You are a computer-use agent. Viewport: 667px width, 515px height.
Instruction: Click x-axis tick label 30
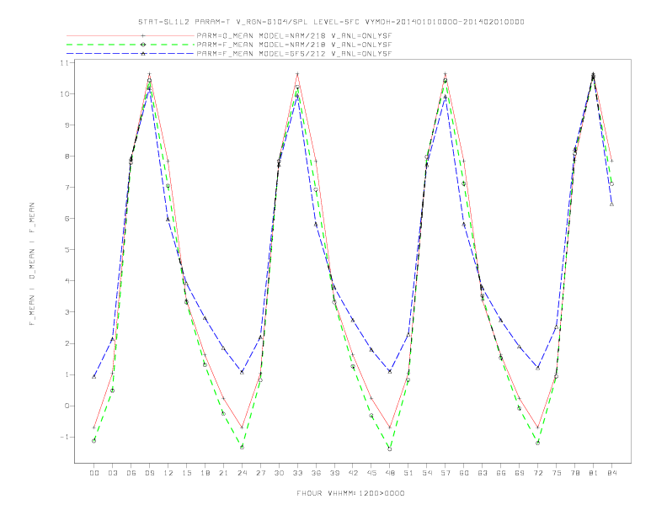click(279, 473)
